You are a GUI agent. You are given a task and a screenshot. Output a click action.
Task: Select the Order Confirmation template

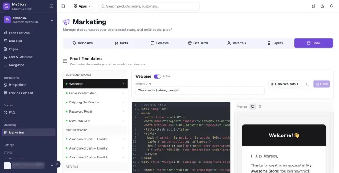click(x=95, y=93)
